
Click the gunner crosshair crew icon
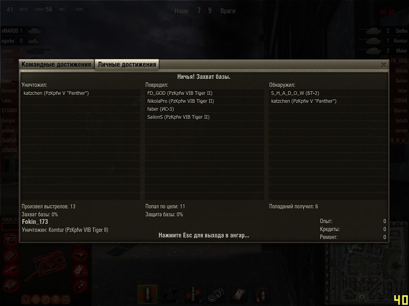click(36, 300)
